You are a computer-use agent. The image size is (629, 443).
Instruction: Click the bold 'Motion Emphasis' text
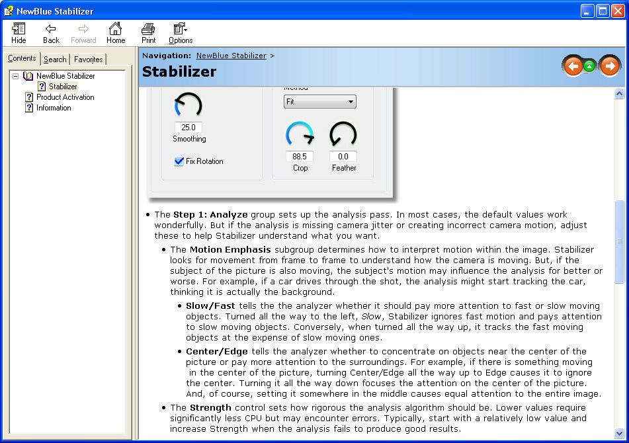click(x=230, y=250)
